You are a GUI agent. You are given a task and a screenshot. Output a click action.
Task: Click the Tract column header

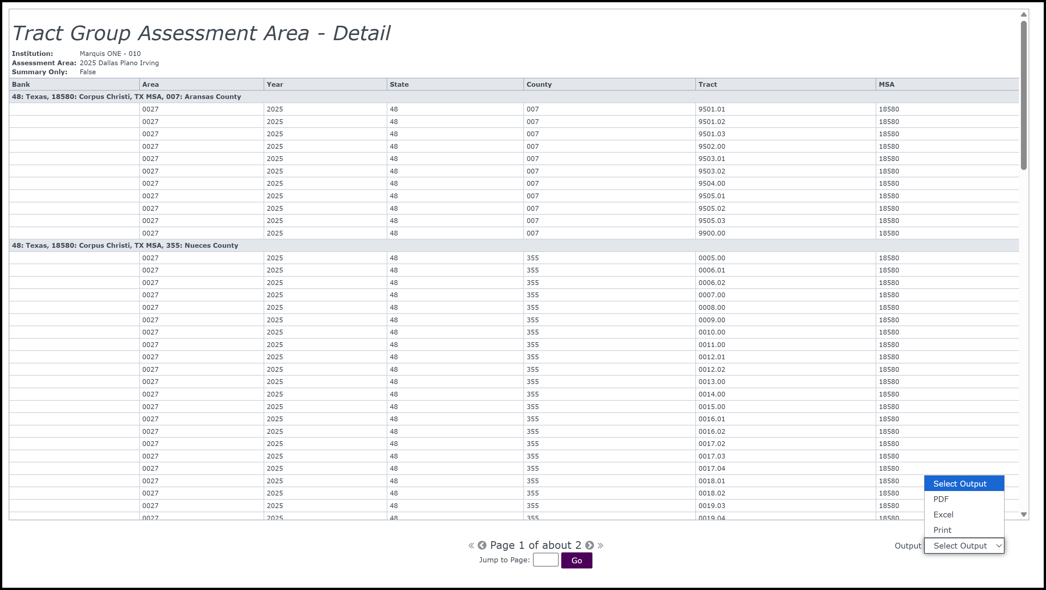(x=707, y=85)
